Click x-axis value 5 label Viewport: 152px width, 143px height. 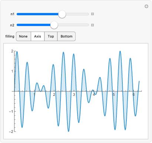(113, 95)
